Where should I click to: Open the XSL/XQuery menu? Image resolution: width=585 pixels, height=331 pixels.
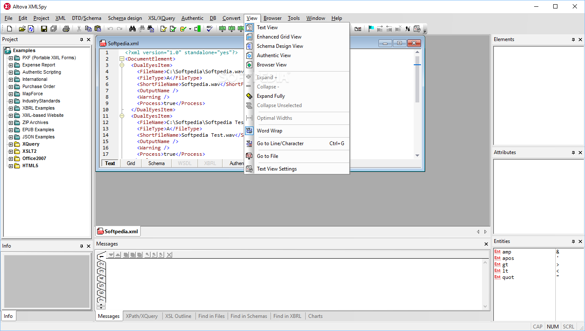pyautogui.click(x=162, y=18)
